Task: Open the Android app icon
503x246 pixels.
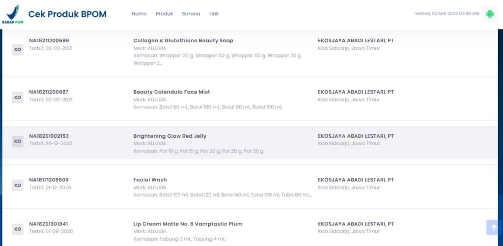Action: 490,14
